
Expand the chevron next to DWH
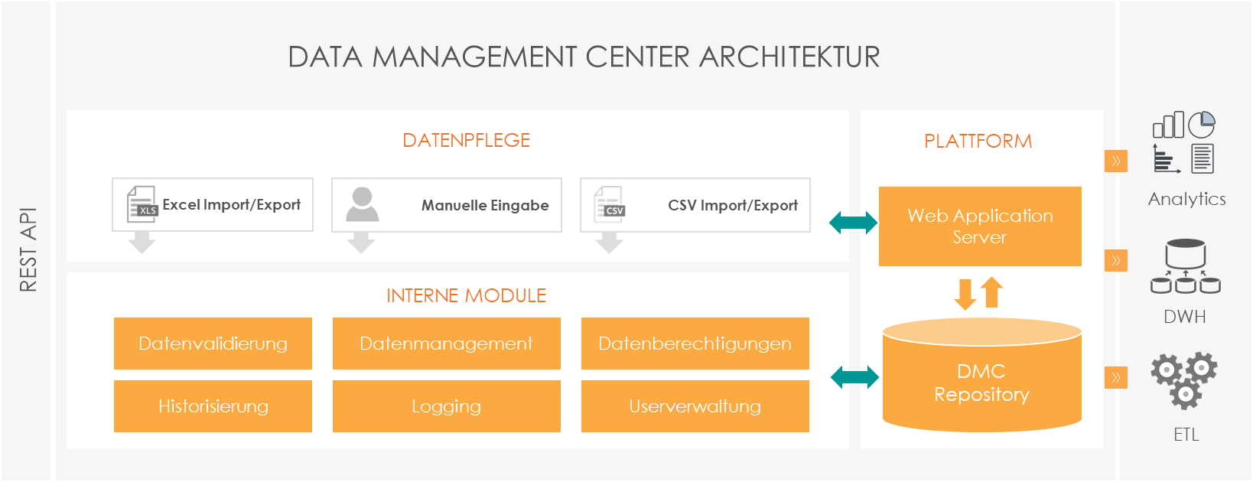click(1116, 261)
